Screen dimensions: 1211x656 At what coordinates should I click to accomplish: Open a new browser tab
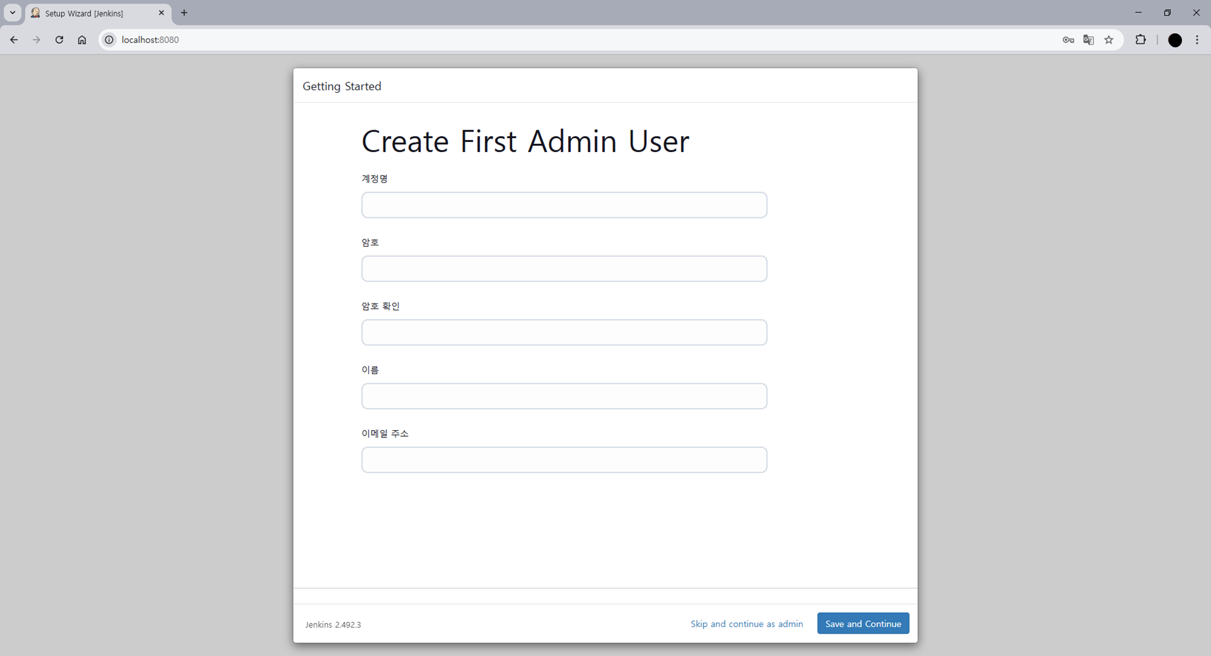184,13
